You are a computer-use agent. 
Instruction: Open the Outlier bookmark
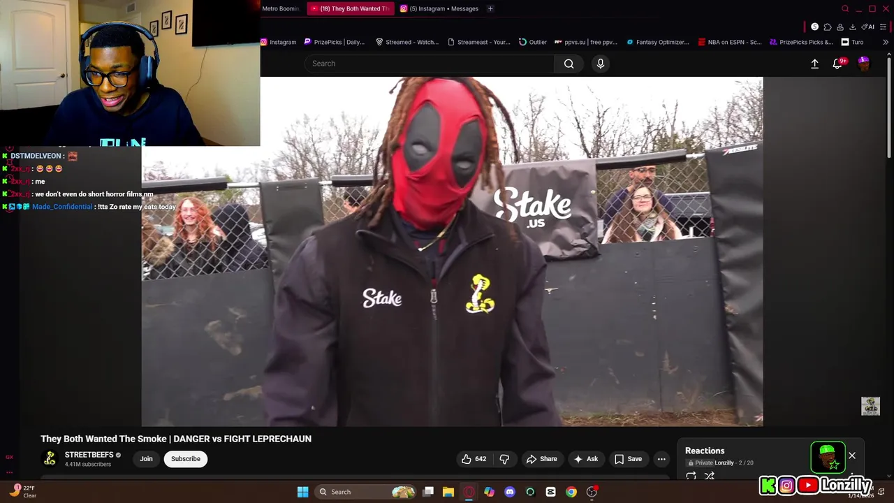pyautogui.click(x=533, y=42)
